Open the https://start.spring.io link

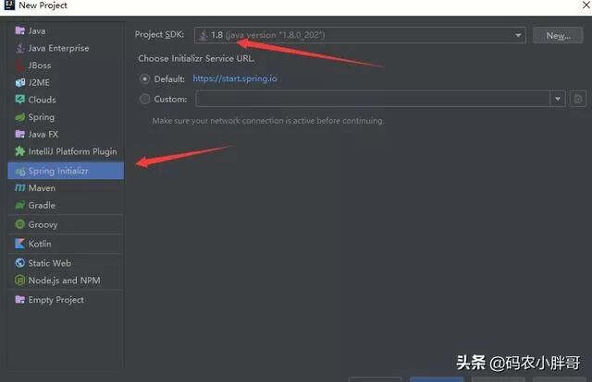(x=235, y=78)
